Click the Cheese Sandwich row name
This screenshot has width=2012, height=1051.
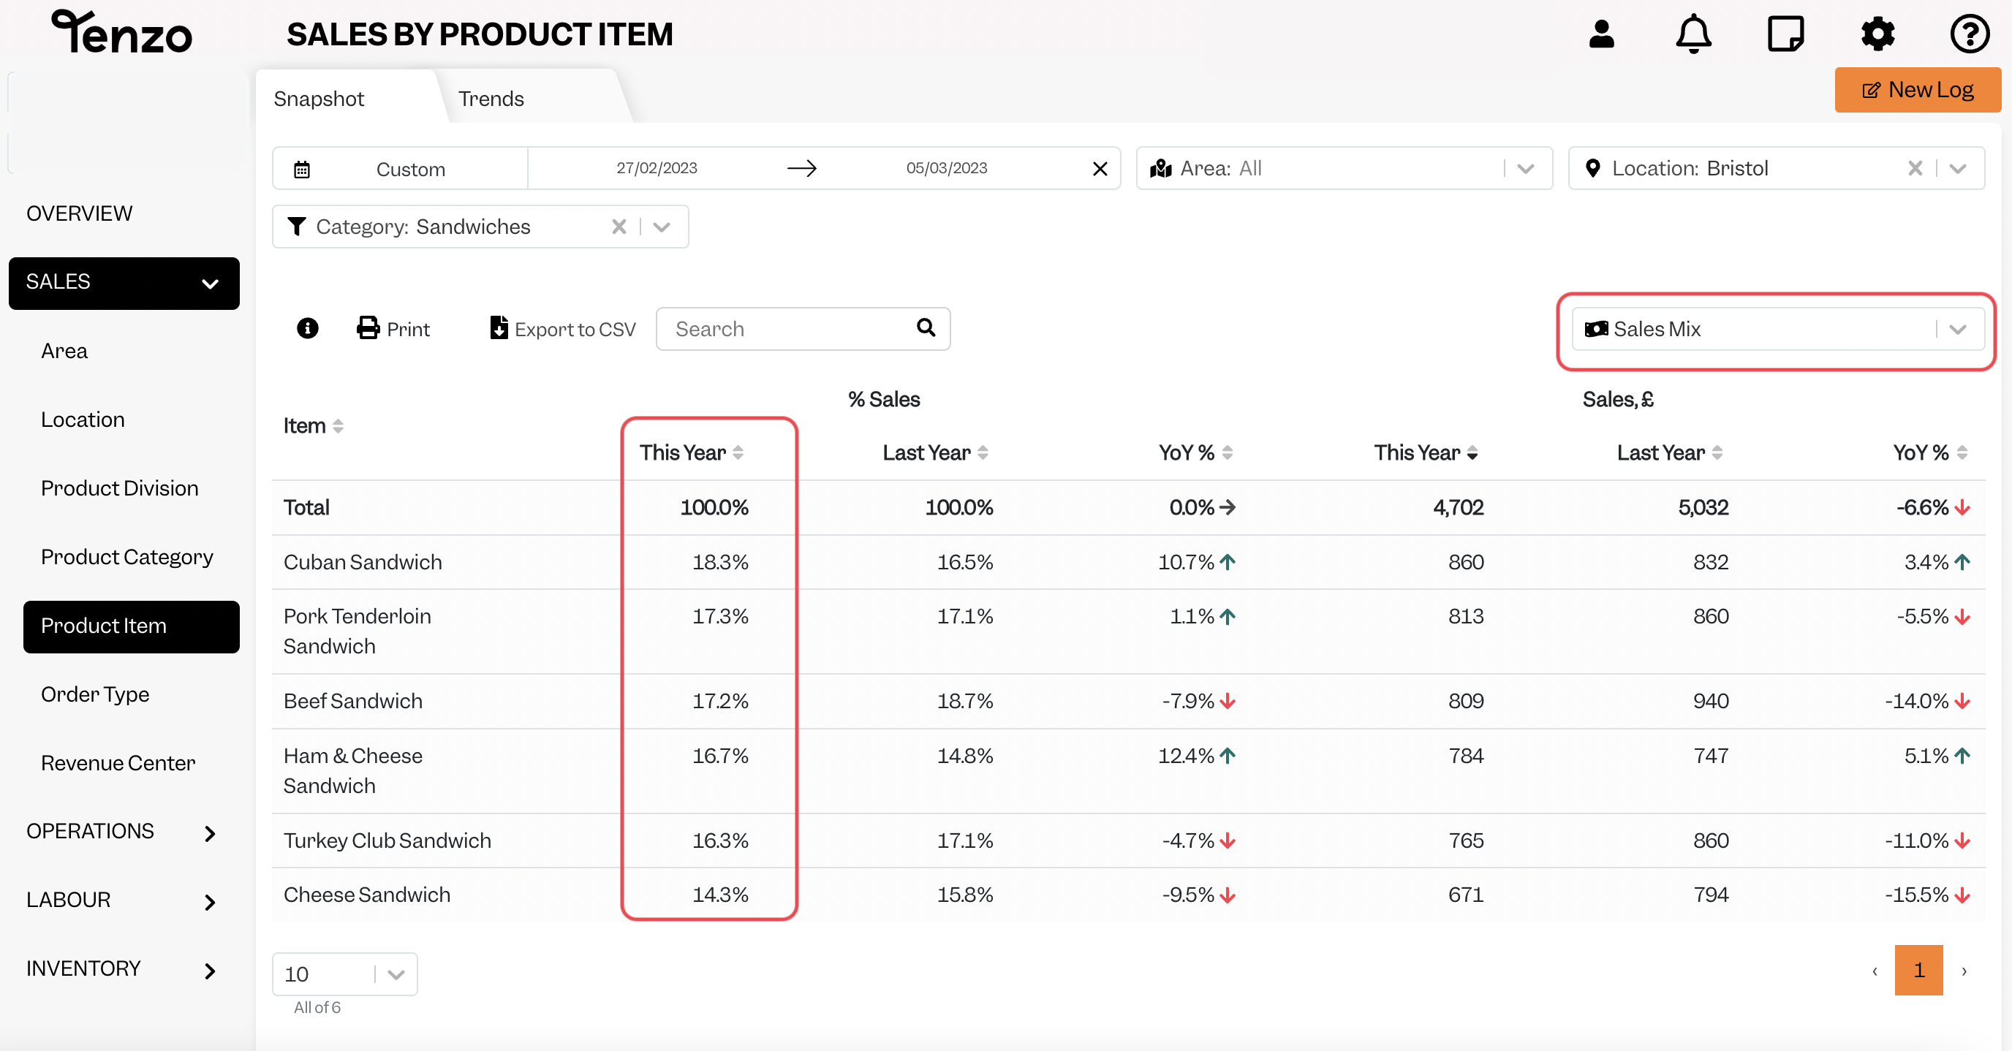coord(367,895)
